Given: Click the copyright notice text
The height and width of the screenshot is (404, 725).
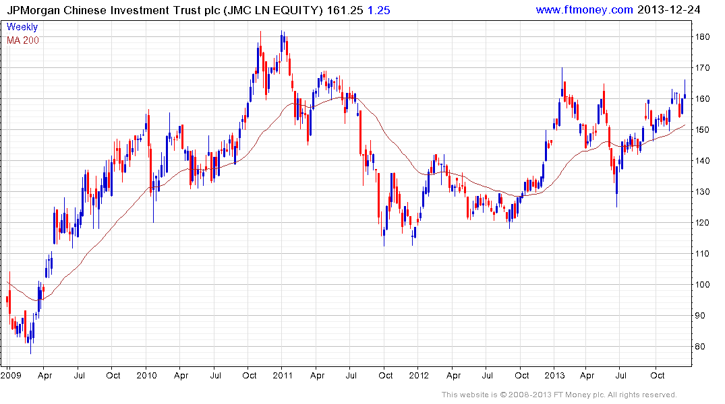Looking at the screenshot, I should [x=559, y=395].
